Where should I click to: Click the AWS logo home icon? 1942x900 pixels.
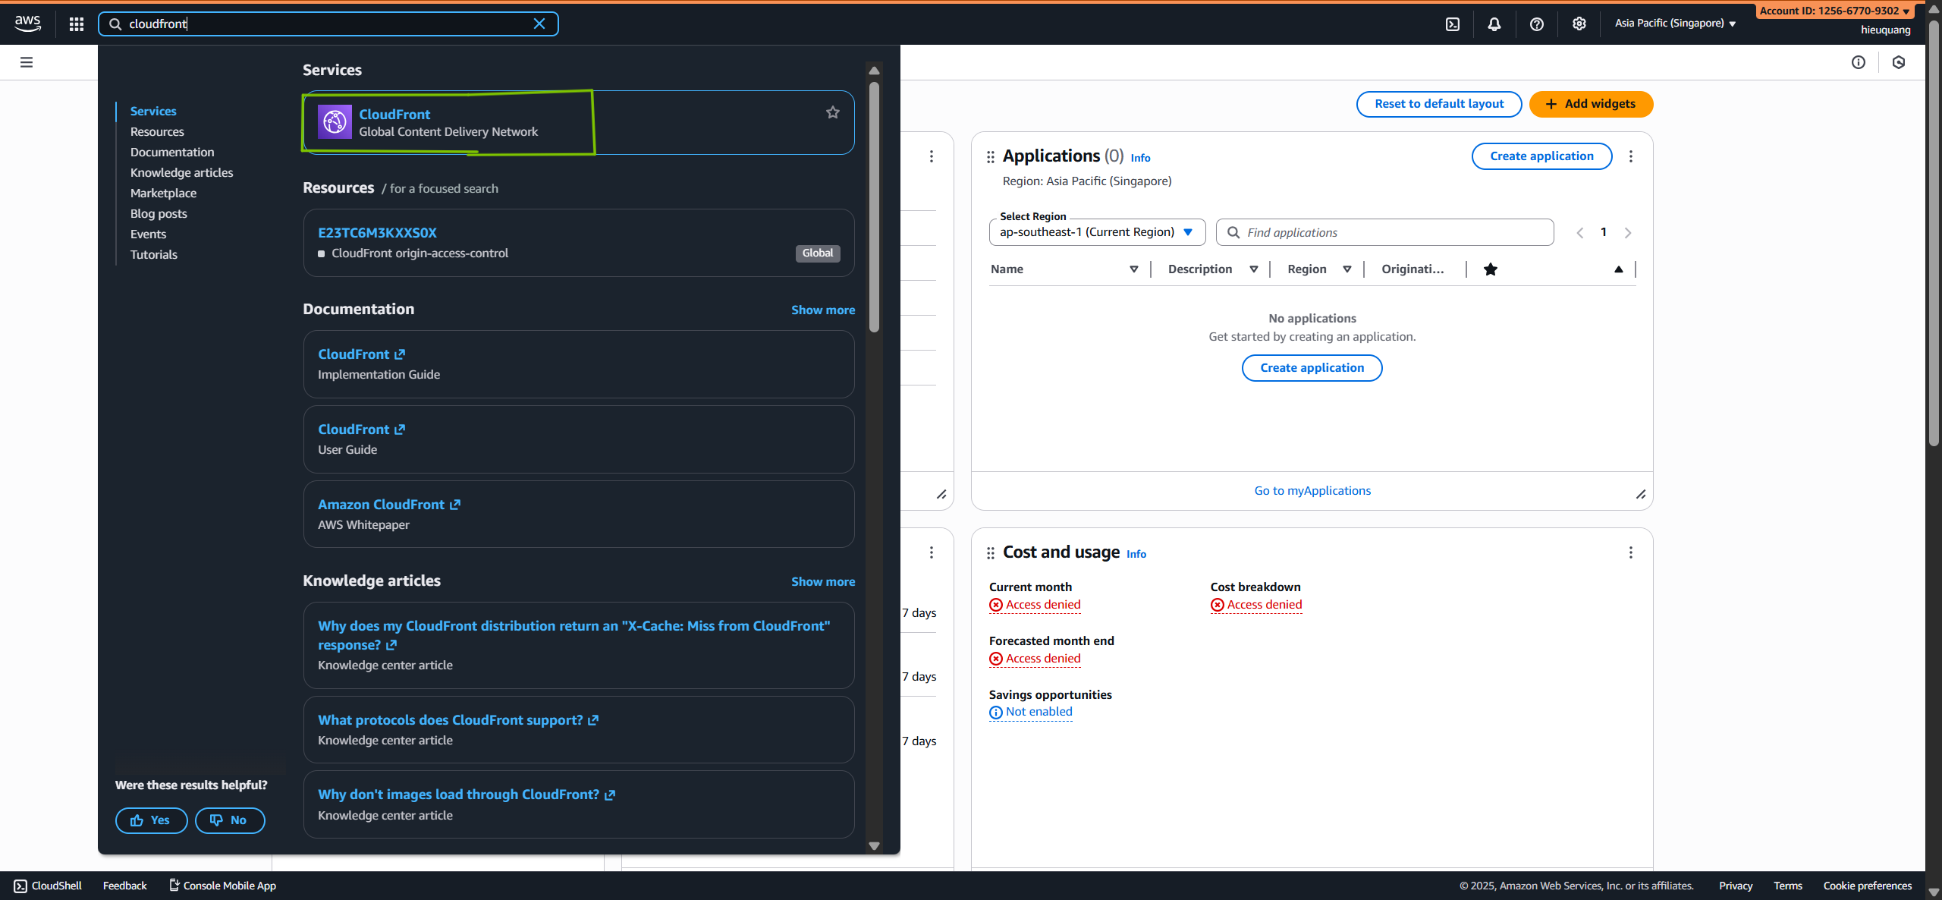point(28,23)
